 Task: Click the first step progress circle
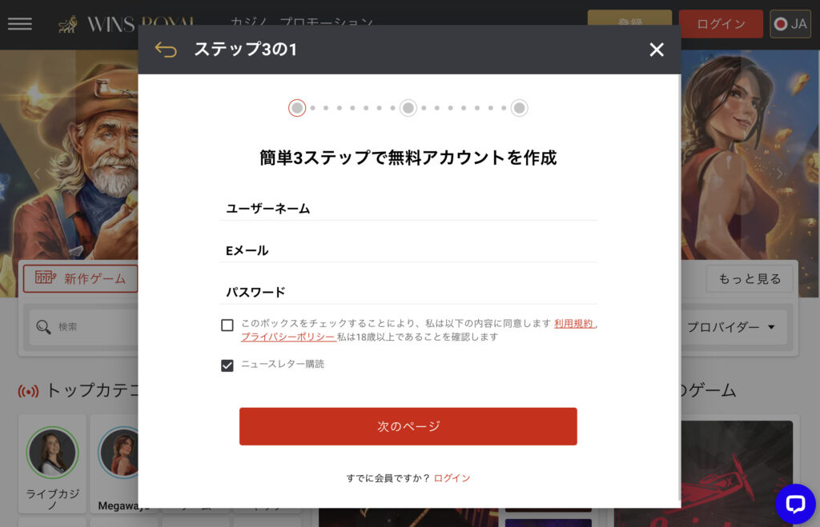pyautogui.click(x=297, y=108)
